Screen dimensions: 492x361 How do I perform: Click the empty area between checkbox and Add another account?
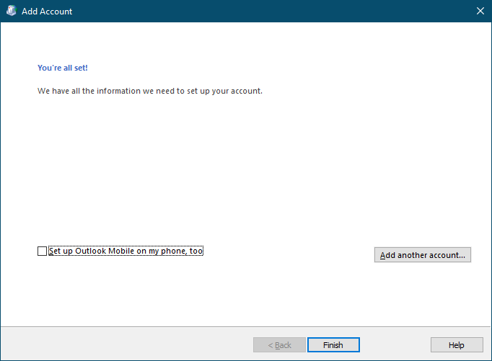[289, 252]
